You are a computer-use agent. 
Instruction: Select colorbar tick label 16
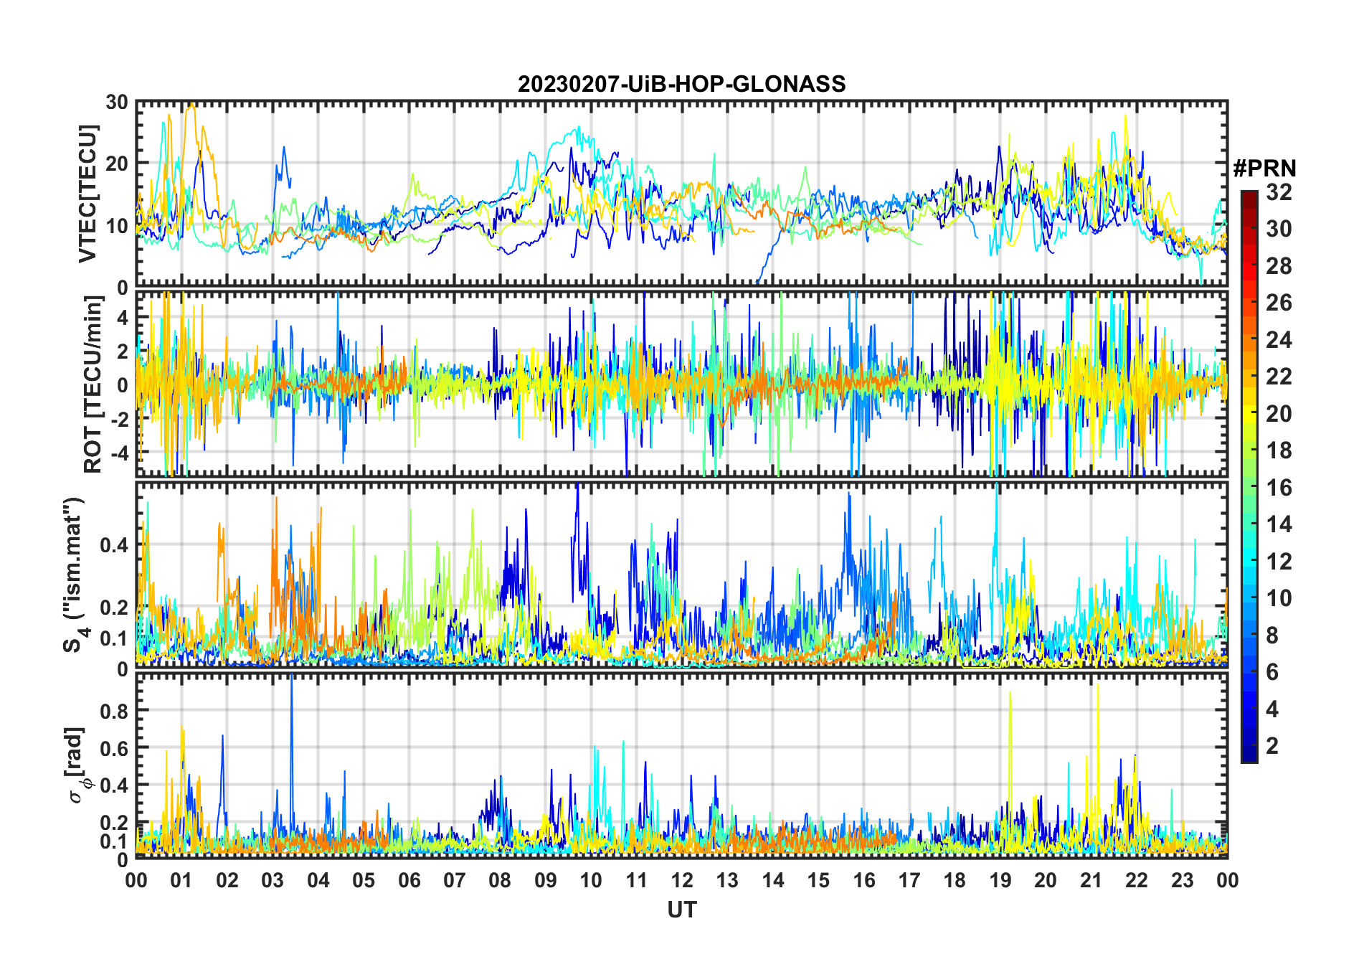coord(1279,488)
